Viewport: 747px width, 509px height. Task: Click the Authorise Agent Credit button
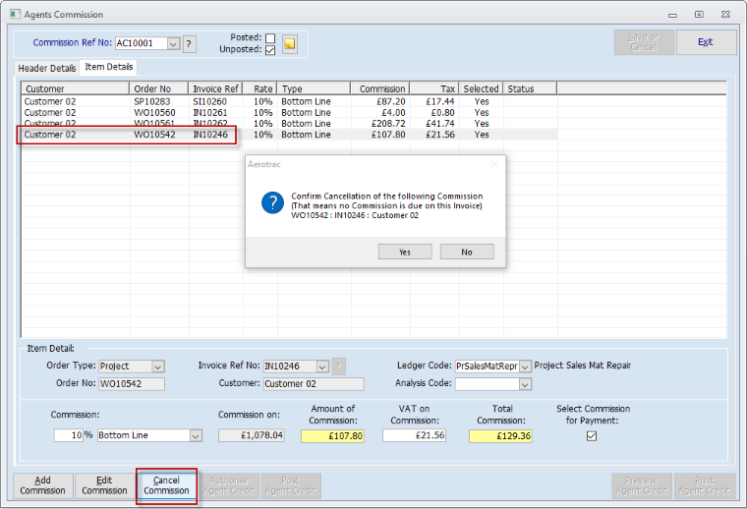(229, 485)
